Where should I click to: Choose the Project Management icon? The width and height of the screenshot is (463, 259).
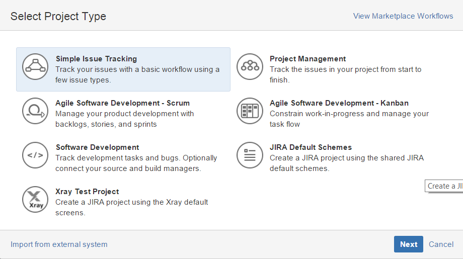pos(250,67)
